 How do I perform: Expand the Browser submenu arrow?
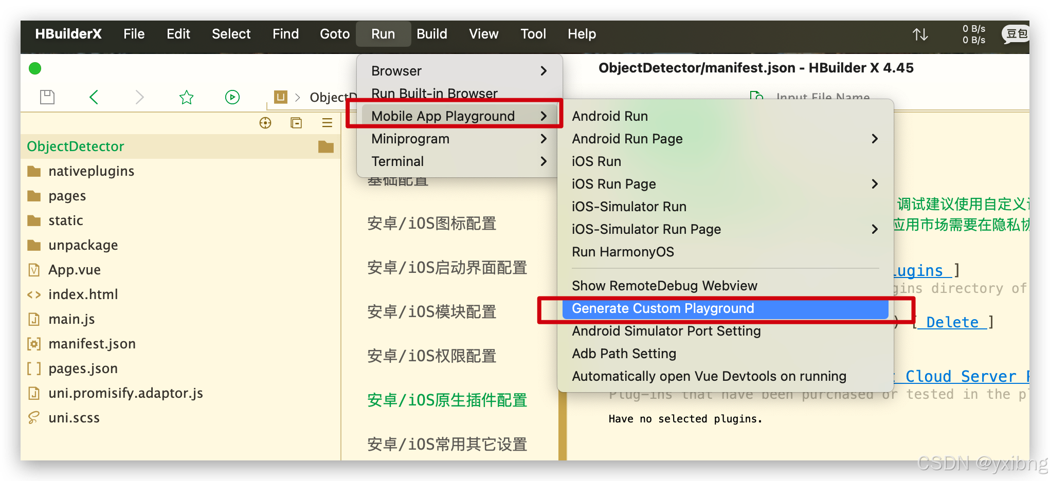point(544,71)
